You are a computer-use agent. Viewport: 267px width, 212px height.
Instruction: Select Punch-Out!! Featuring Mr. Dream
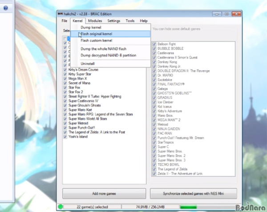point(181,138)
